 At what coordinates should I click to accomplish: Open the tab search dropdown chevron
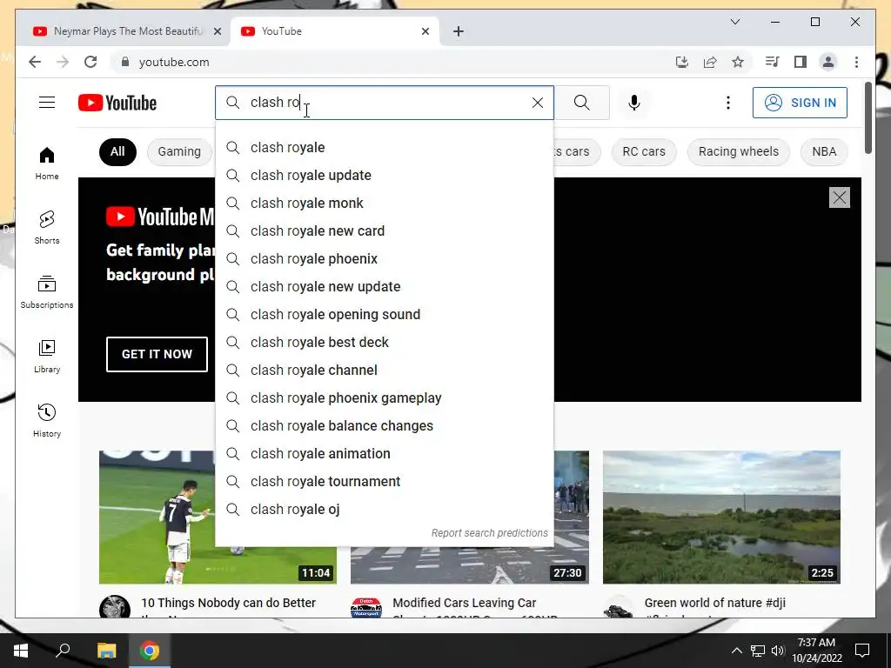[734, 22]
